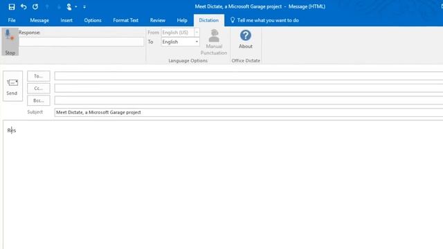The width and height of the screenshot is (443, 249).
Task: Click the Cc... button
Action: click(39, 89)
